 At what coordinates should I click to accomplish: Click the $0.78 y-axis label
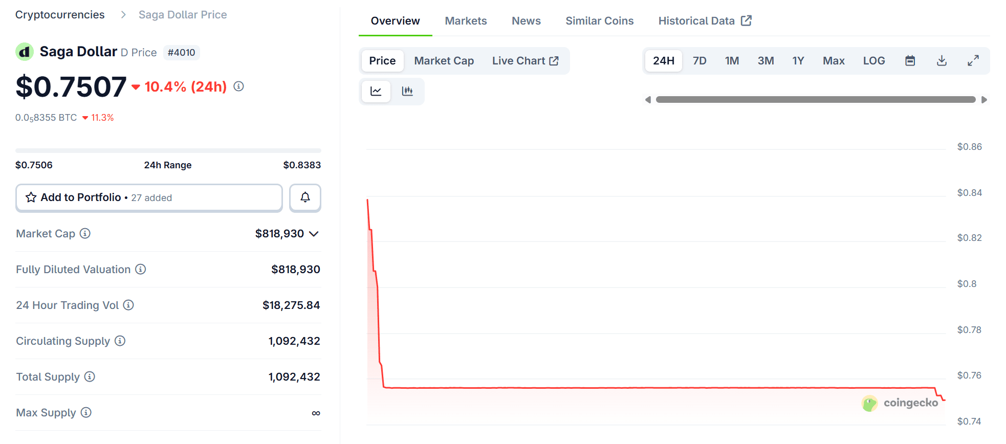(969, 330)
